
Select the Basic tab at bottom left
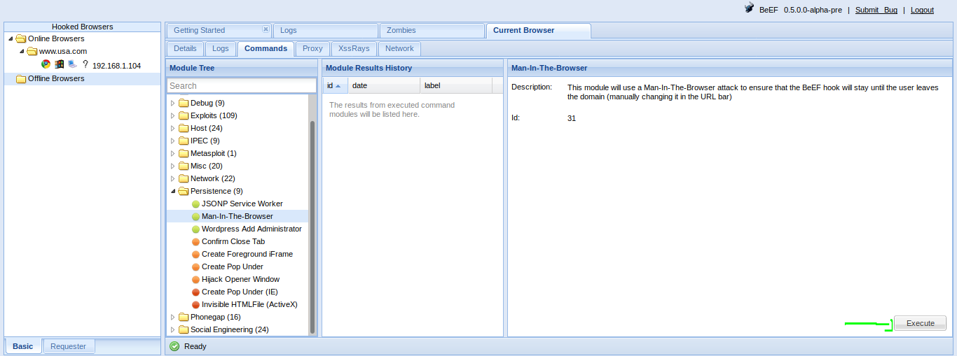click(23, 346)
